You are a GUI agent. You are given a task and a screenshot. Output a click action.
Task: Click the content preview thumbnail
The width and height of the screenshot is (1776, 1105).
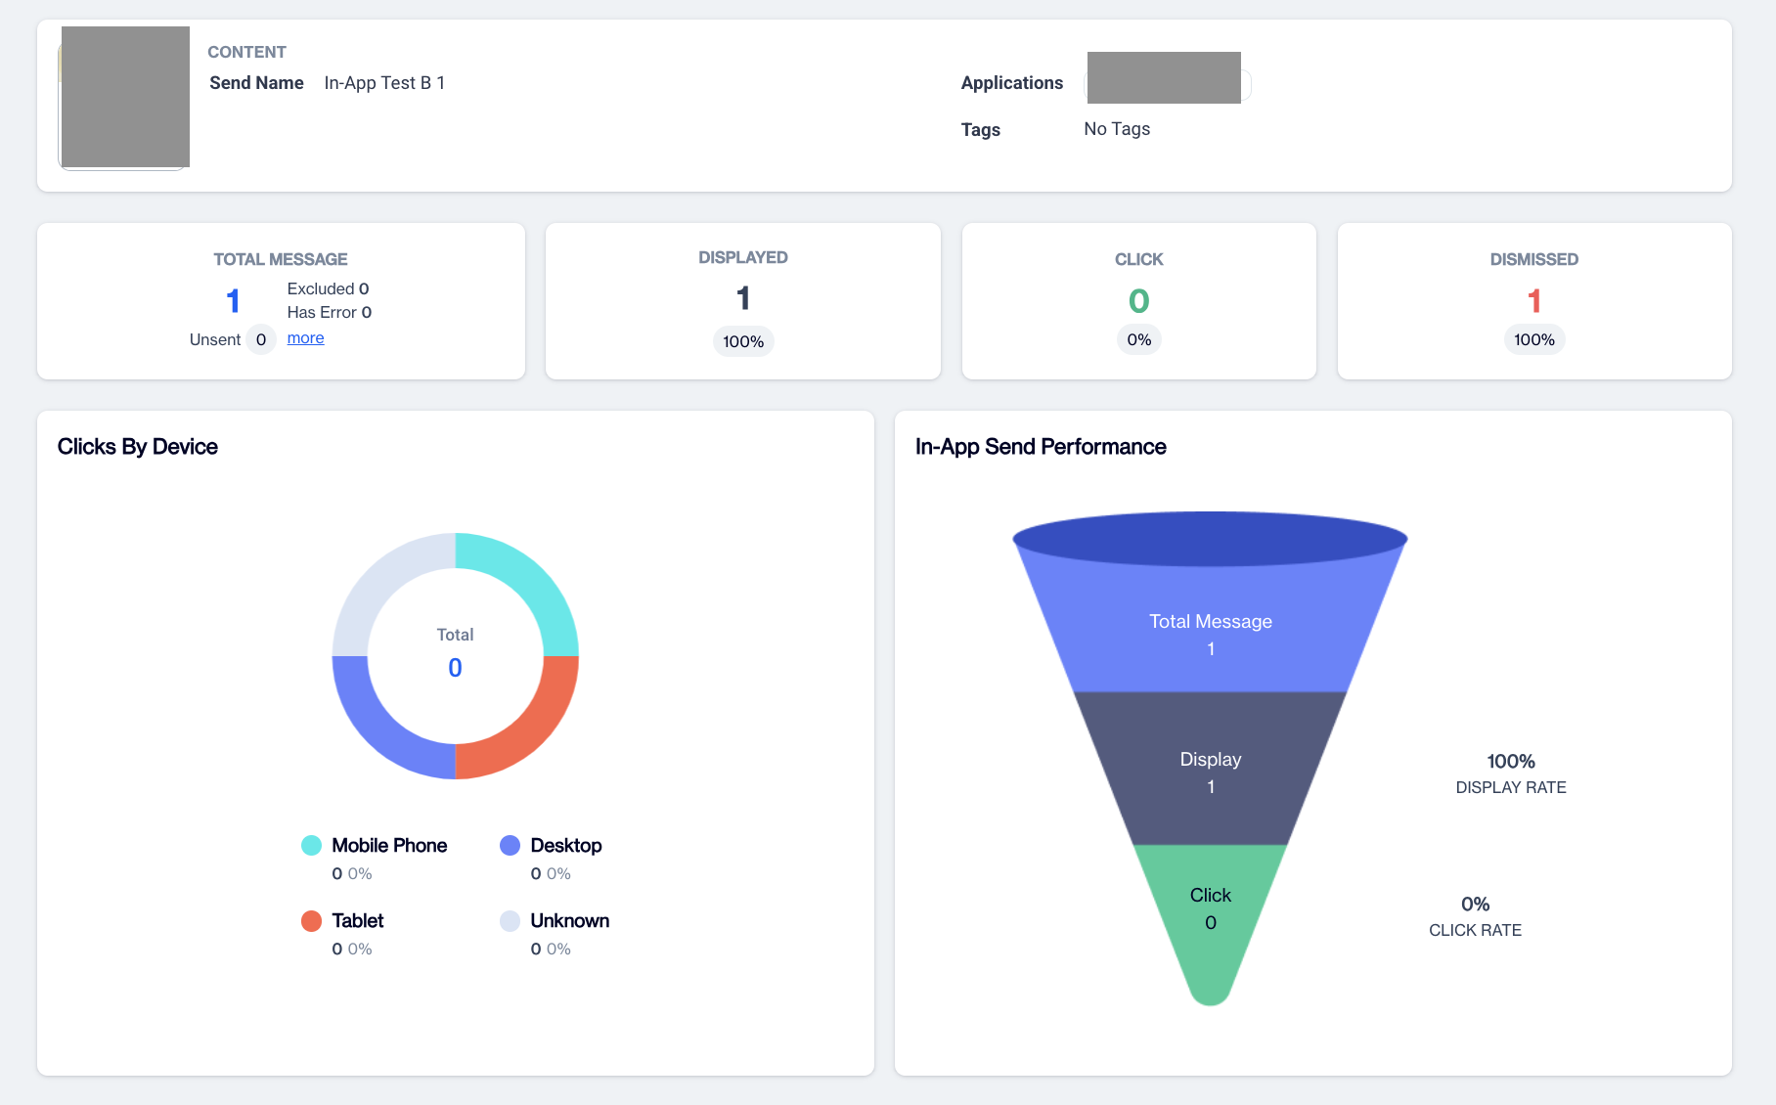125,97
